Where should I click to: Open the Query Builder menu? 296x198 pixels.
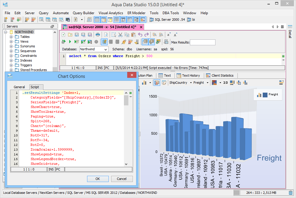(84, 13)
